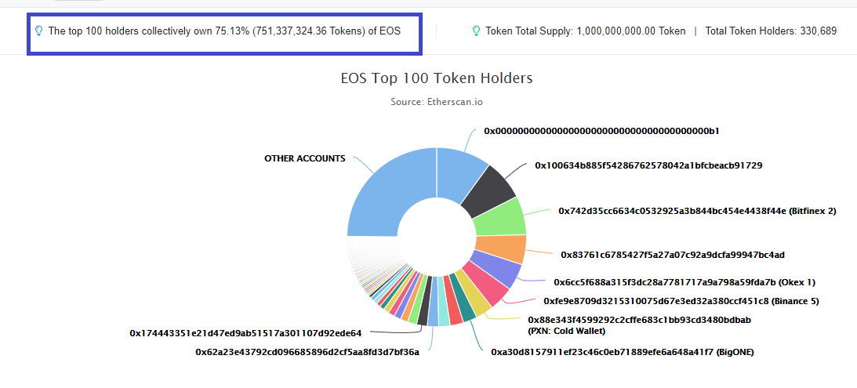857x388 pixels.
Task: Click the green lightbulb icon beside Token Total Supply
Action: [x=476, y=31]
